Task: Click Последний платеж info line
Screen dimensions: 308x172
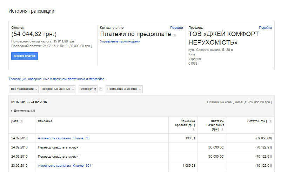Action: click(52, 46)
